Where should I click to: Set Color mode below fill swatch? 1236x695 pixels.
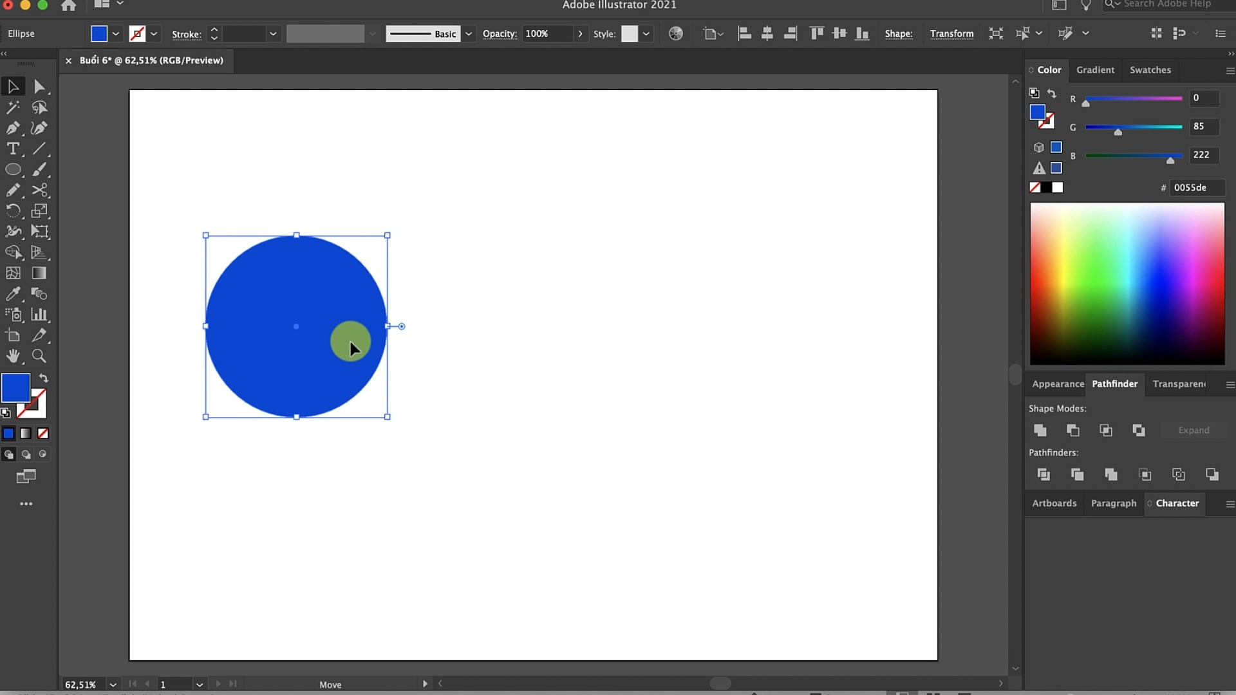point(8,434)
